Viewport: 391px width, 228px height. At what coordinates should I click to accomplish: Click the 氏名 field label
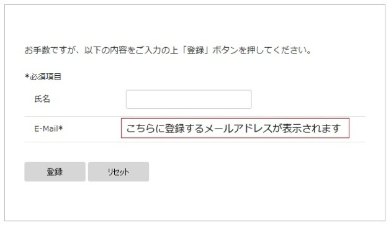42,99
